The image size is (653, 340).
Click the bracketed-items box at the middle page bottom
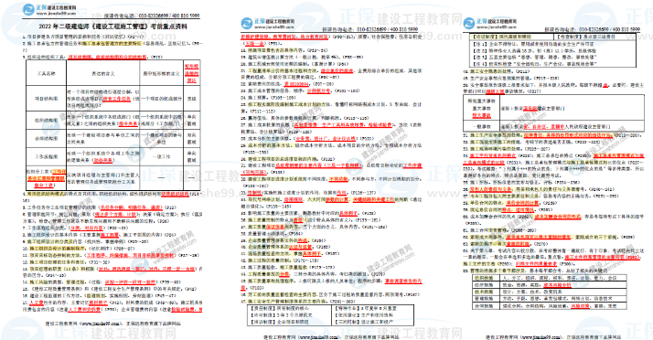pos(331,314)
